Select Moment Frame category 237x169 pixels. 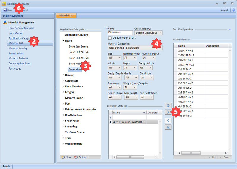coord(74,98)
